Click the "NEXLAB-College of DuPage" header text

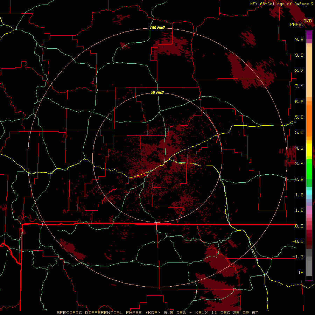coord(280,4)
